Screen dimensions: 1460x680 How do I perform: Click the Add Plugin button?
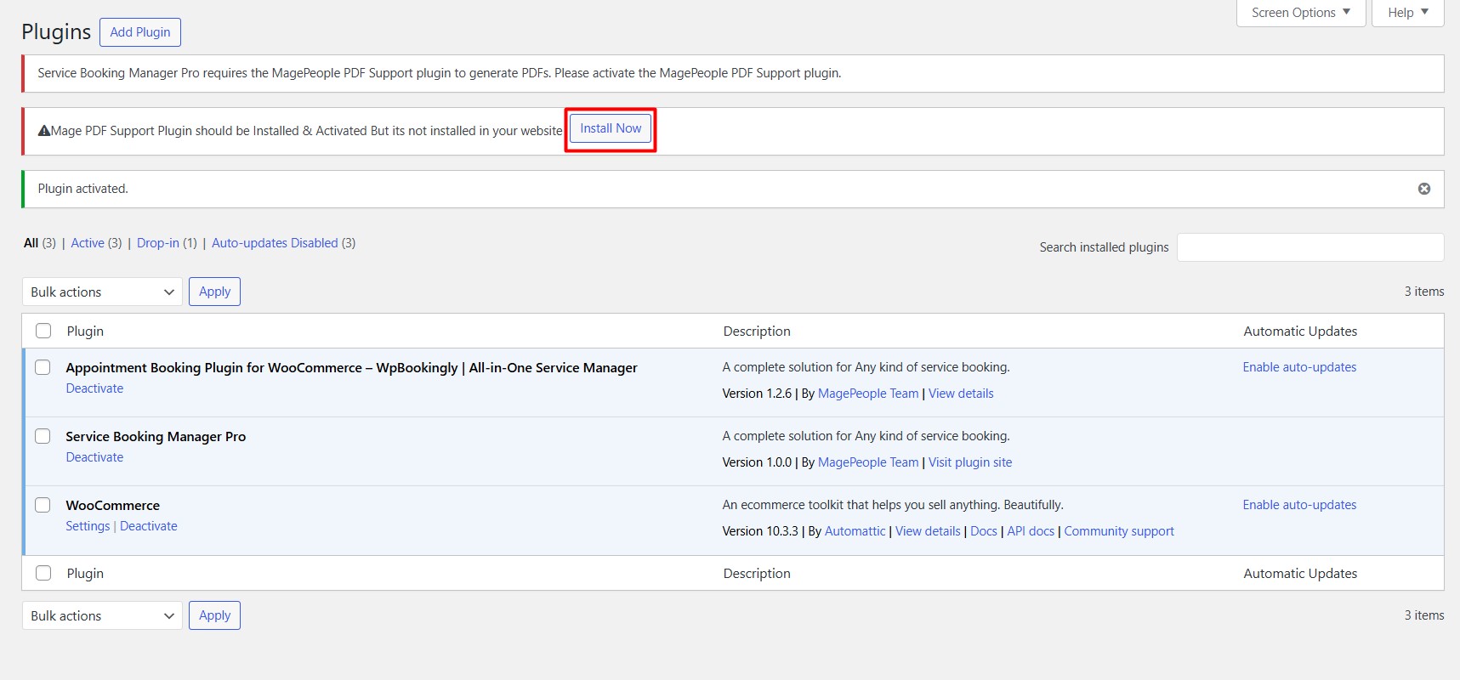point(140,32)
